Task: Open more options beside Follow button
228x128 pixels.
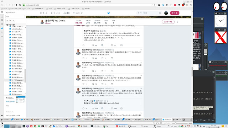Action: 177,22
